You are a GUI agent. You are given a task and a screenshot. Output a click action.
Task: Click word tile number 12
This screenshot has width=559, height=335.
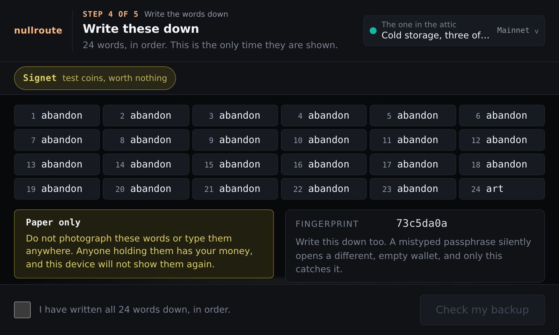[x=502, y=140]
